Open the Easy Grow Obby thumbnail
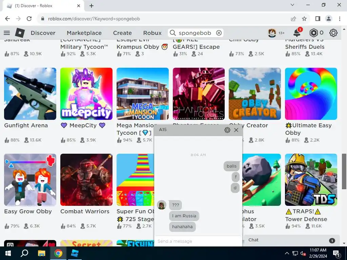This screenshot has width=347, height=260. pos(30,180)
